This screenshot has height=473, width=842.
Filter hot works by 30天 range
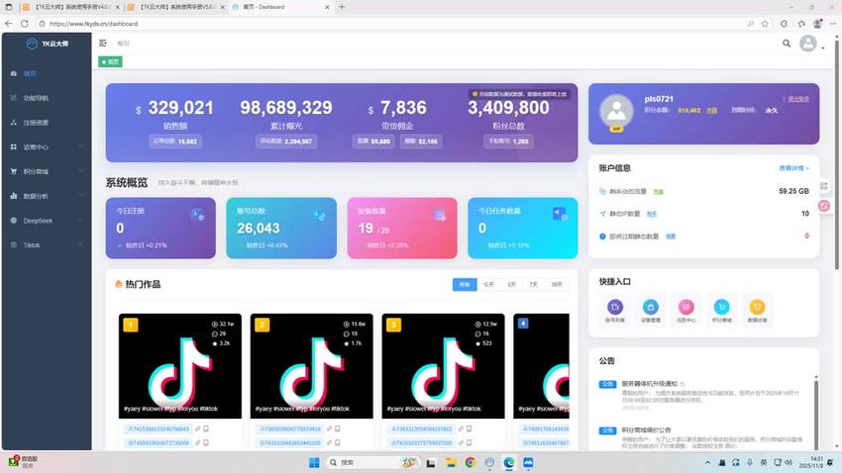tap(557, 284)
